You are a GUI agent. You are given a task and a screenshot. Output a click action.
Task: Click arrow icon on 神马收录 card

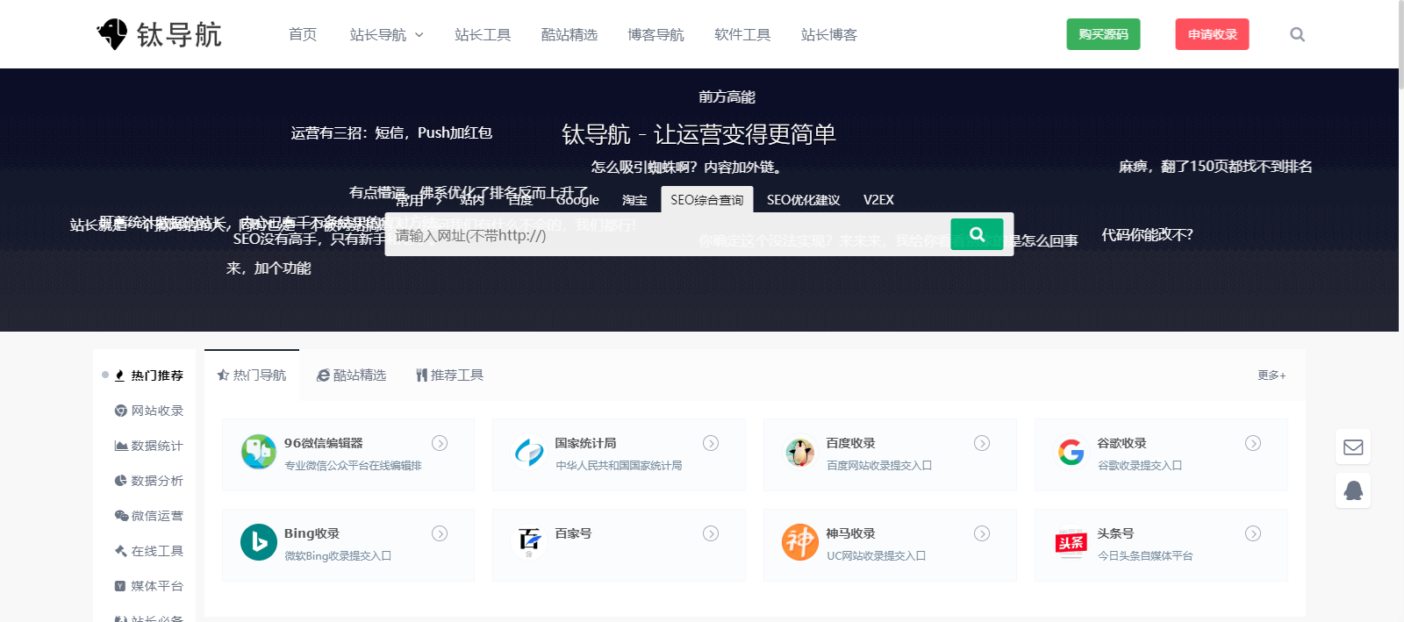pos(982,533)
